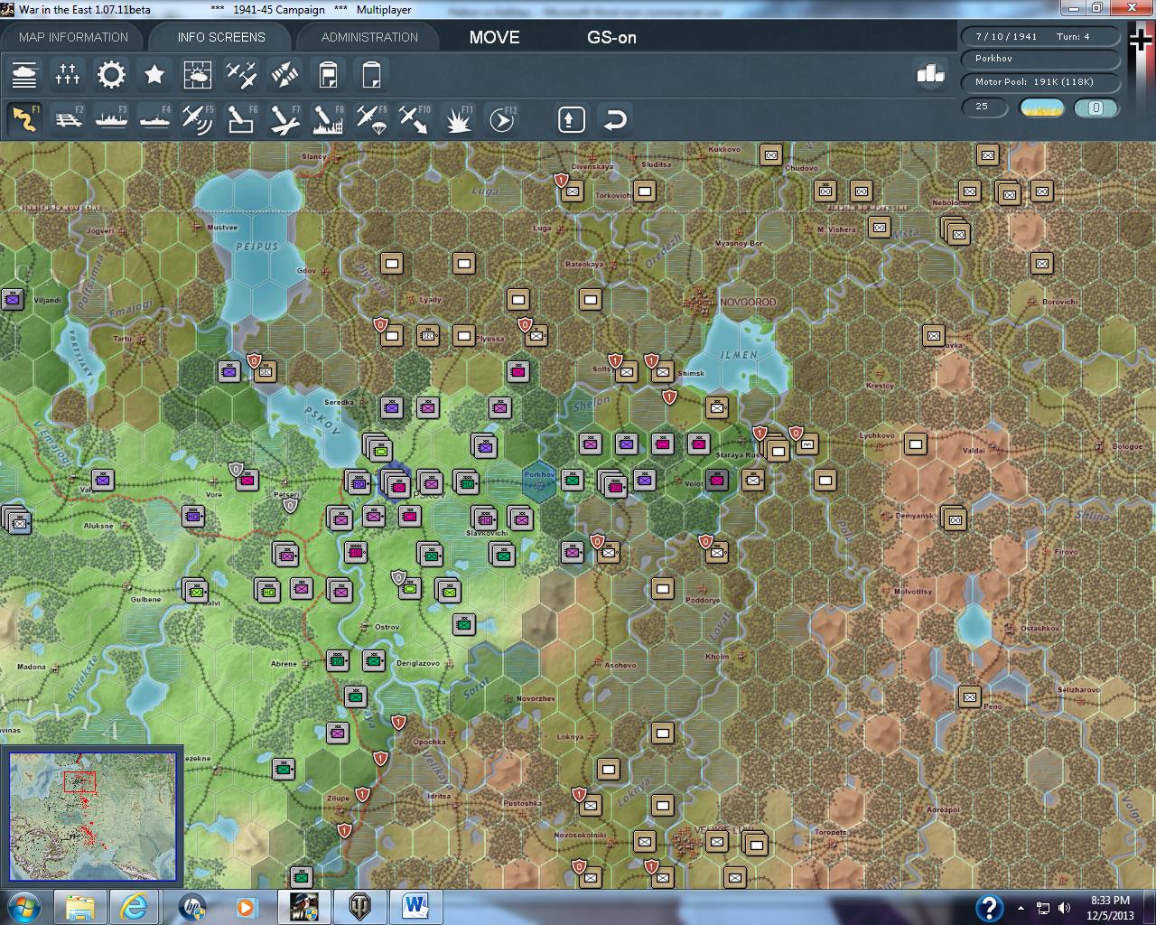Open the blank document report icon
1156x925 pixels.
click(371, 74)
